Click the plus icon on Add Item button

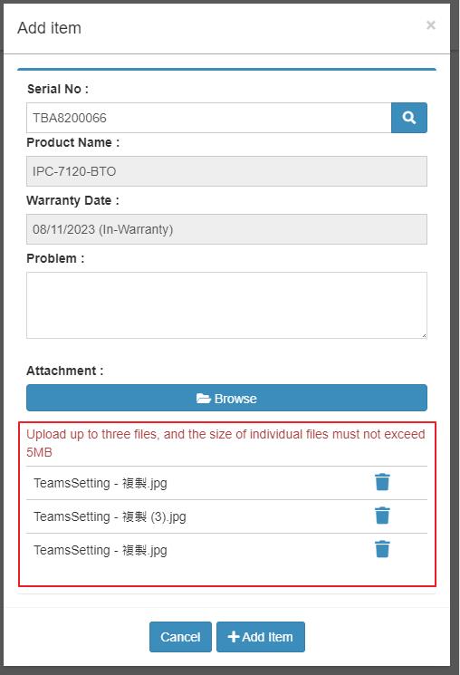(x=234, y=636)
